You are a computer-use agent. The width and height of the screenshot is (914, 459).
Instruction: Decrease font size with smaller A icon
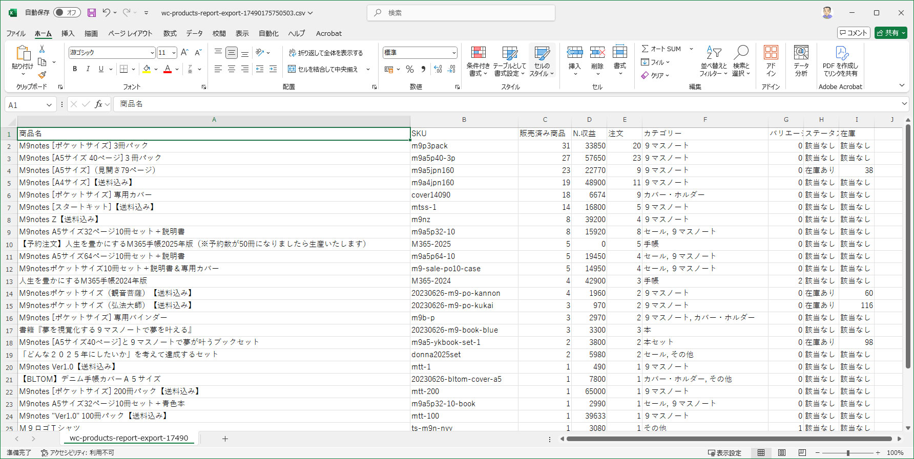[x=198, y=52]
